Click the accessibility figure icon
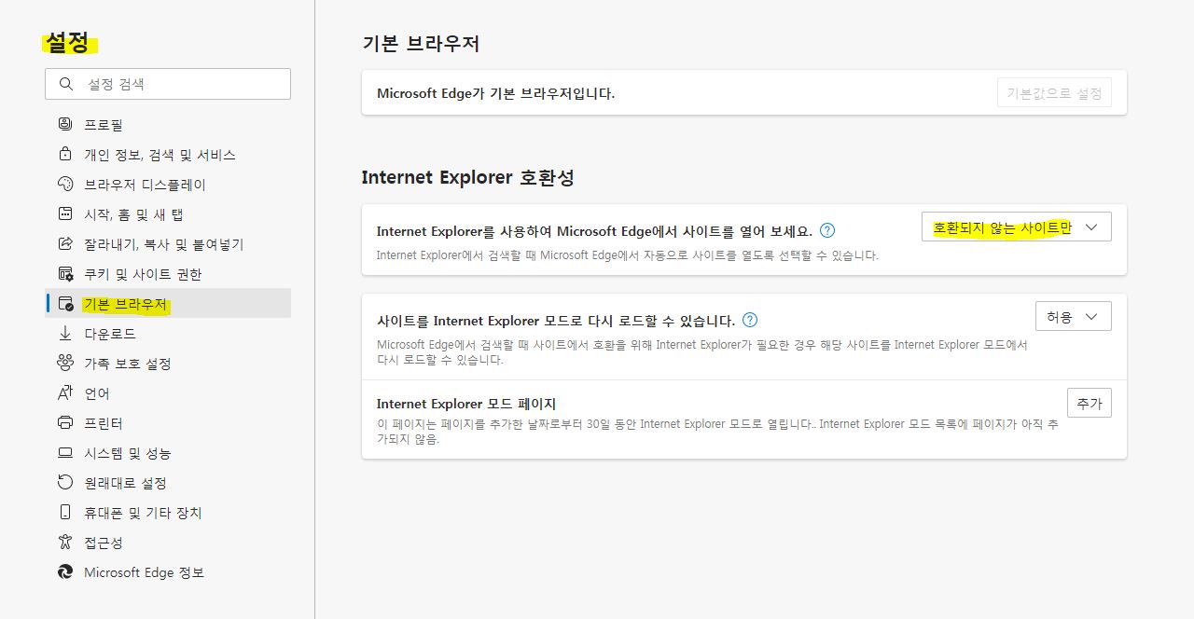 click(65, 542)
